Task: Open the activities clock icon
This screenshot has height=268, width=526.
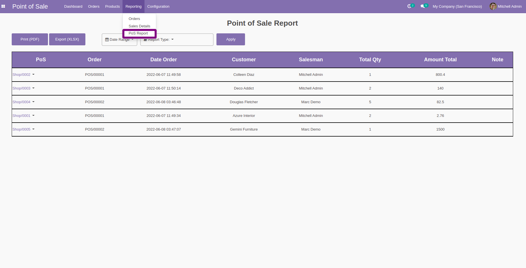Action: (x=409, y=6)
